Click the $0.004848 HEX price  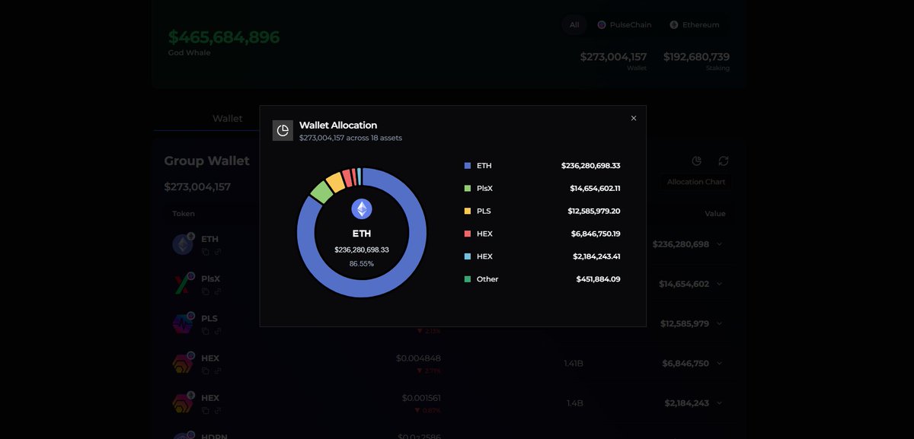tap(418, 358)
